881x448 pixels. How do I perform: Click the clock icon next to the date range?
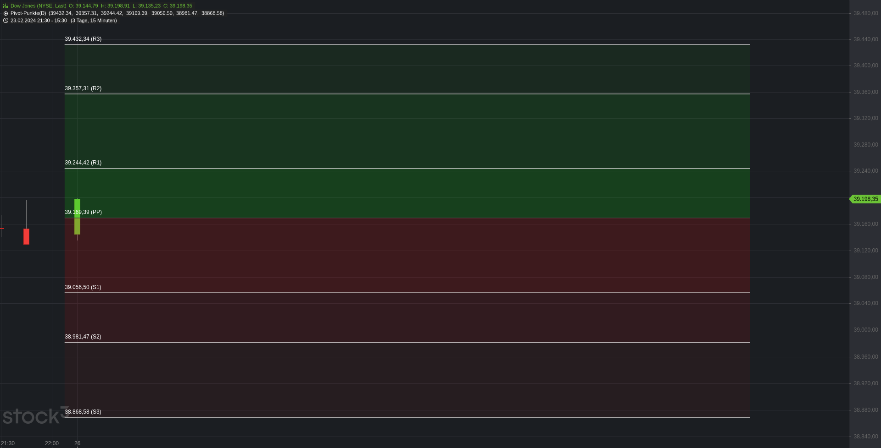[x=6, y=21]
